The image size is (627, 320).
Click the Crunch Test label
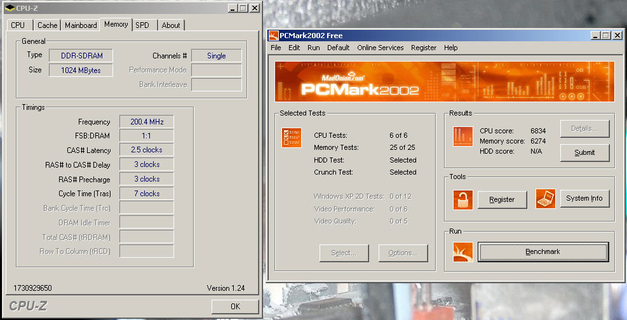coord(334,172)
